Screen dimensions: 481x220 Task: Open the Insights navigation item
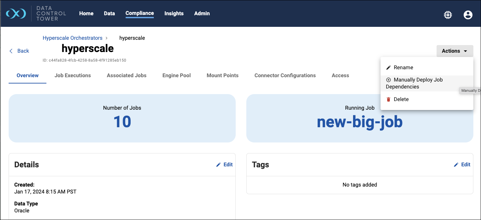click(174, 14)
